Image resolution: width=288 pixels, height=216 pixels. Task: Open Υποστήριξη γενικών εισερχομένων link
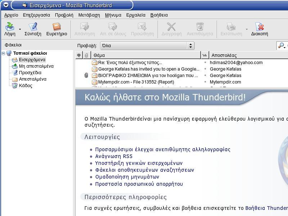click(139, 163)
